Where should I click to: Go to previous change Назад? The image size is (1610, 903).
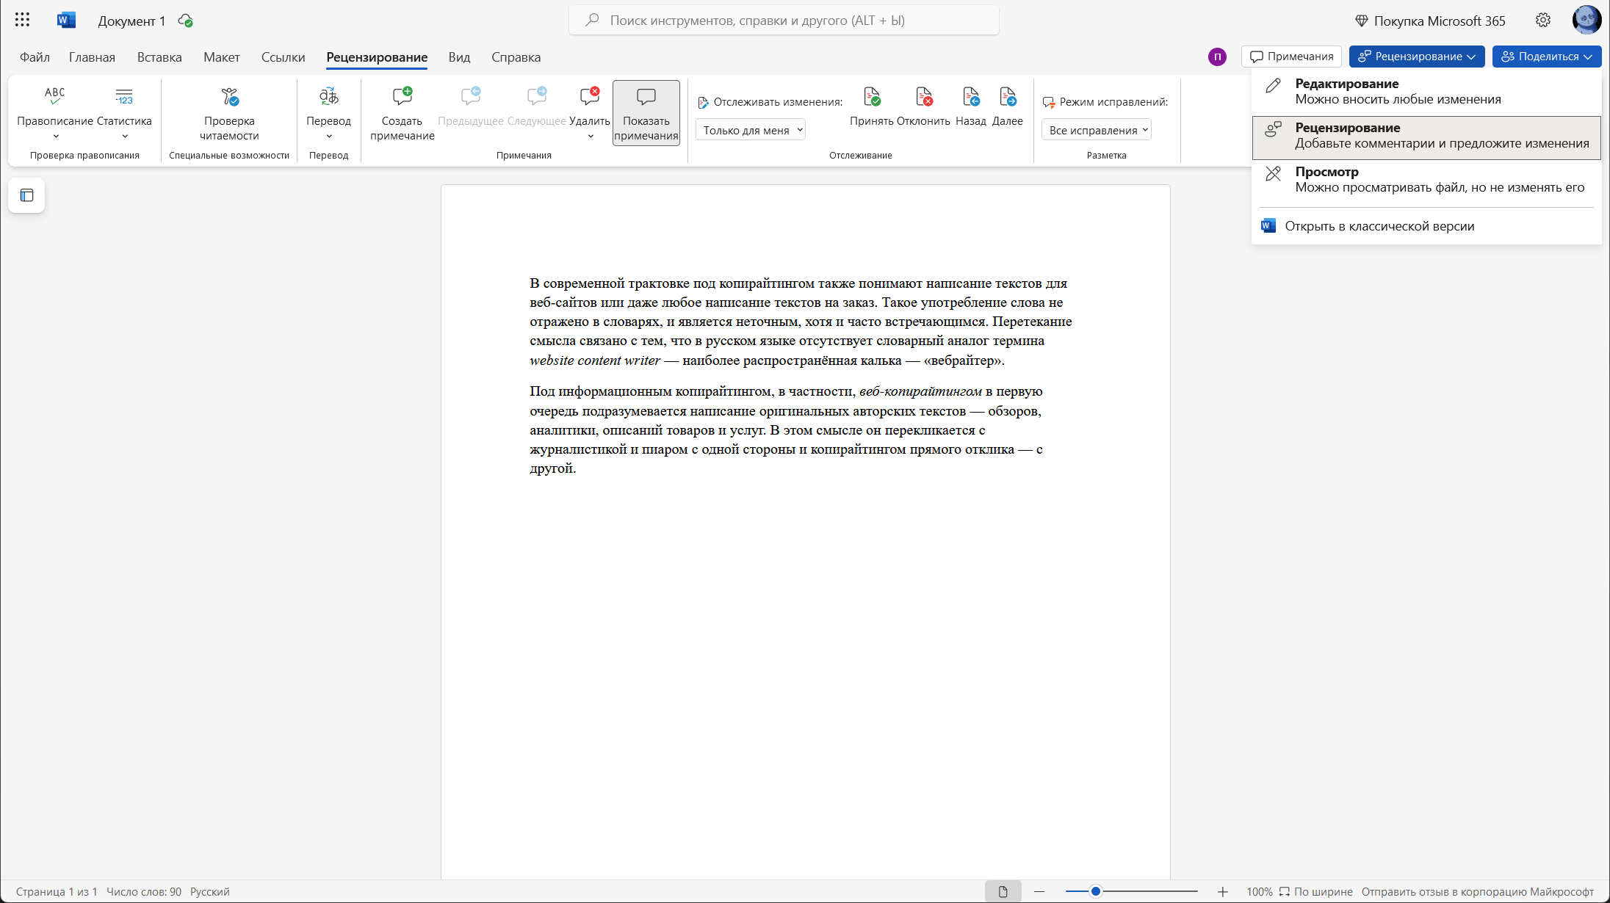pos(971,106)
